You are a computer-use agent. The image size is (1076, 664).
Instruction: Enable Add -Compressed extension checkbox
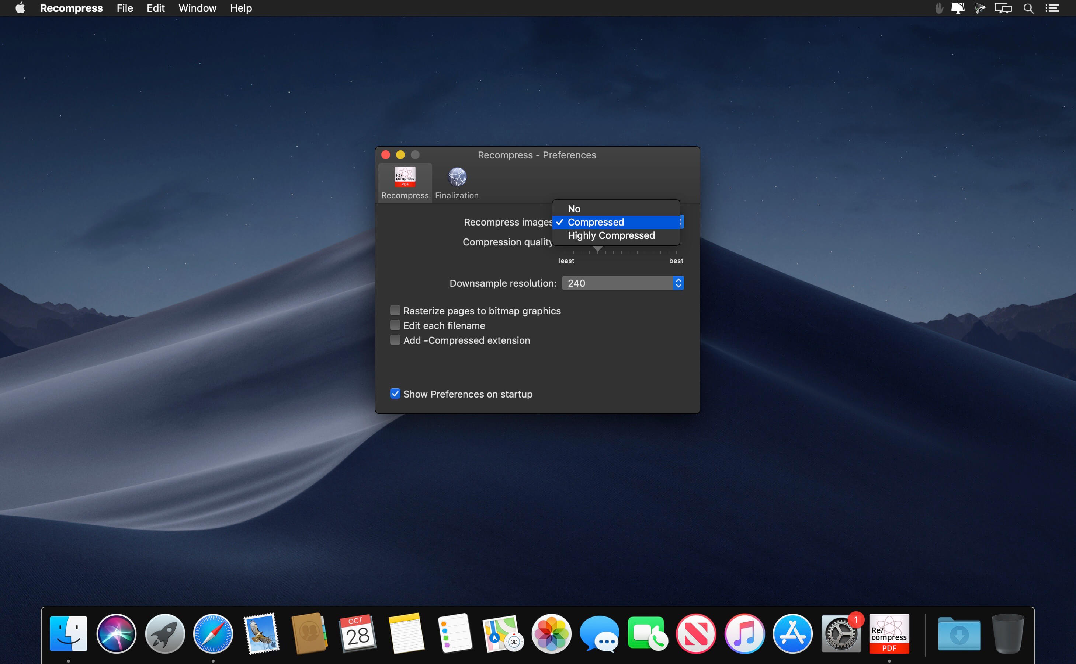395,340
